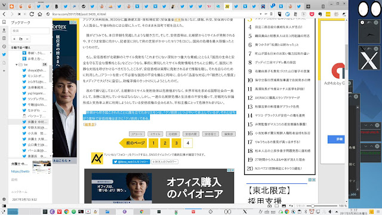Reset page zoom with リセット
382x215 pixels.
(300, 205)
